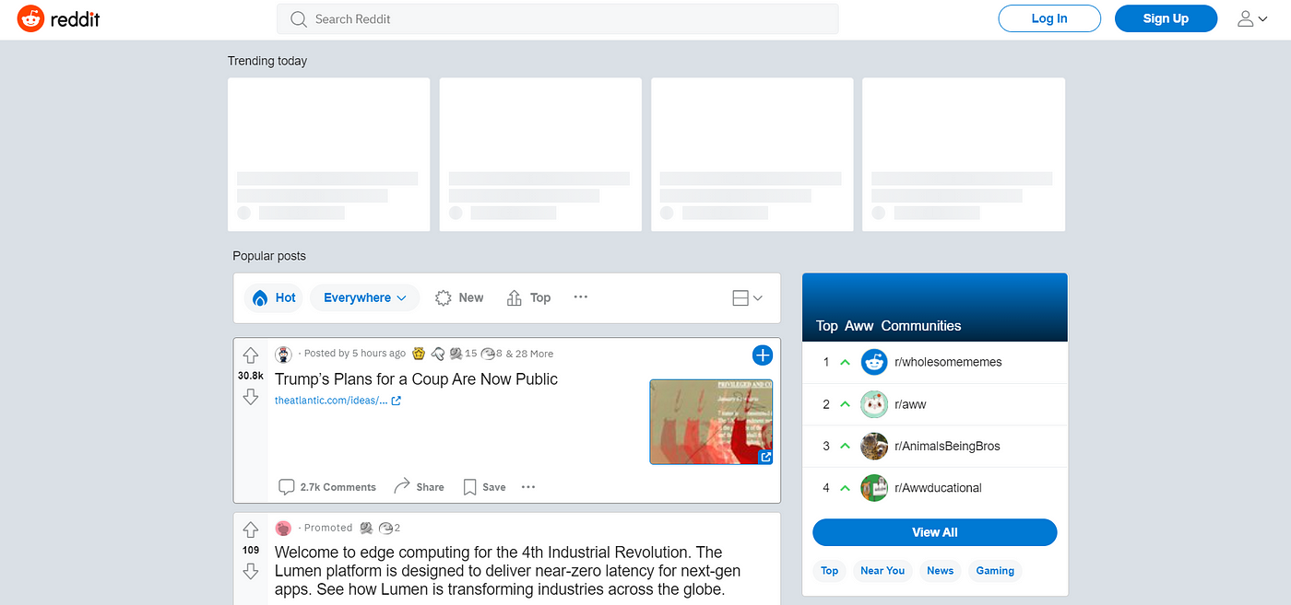1291x605 pixels.
Task: Click the Trump's Plans post avatar
Action: coord(284,354)
